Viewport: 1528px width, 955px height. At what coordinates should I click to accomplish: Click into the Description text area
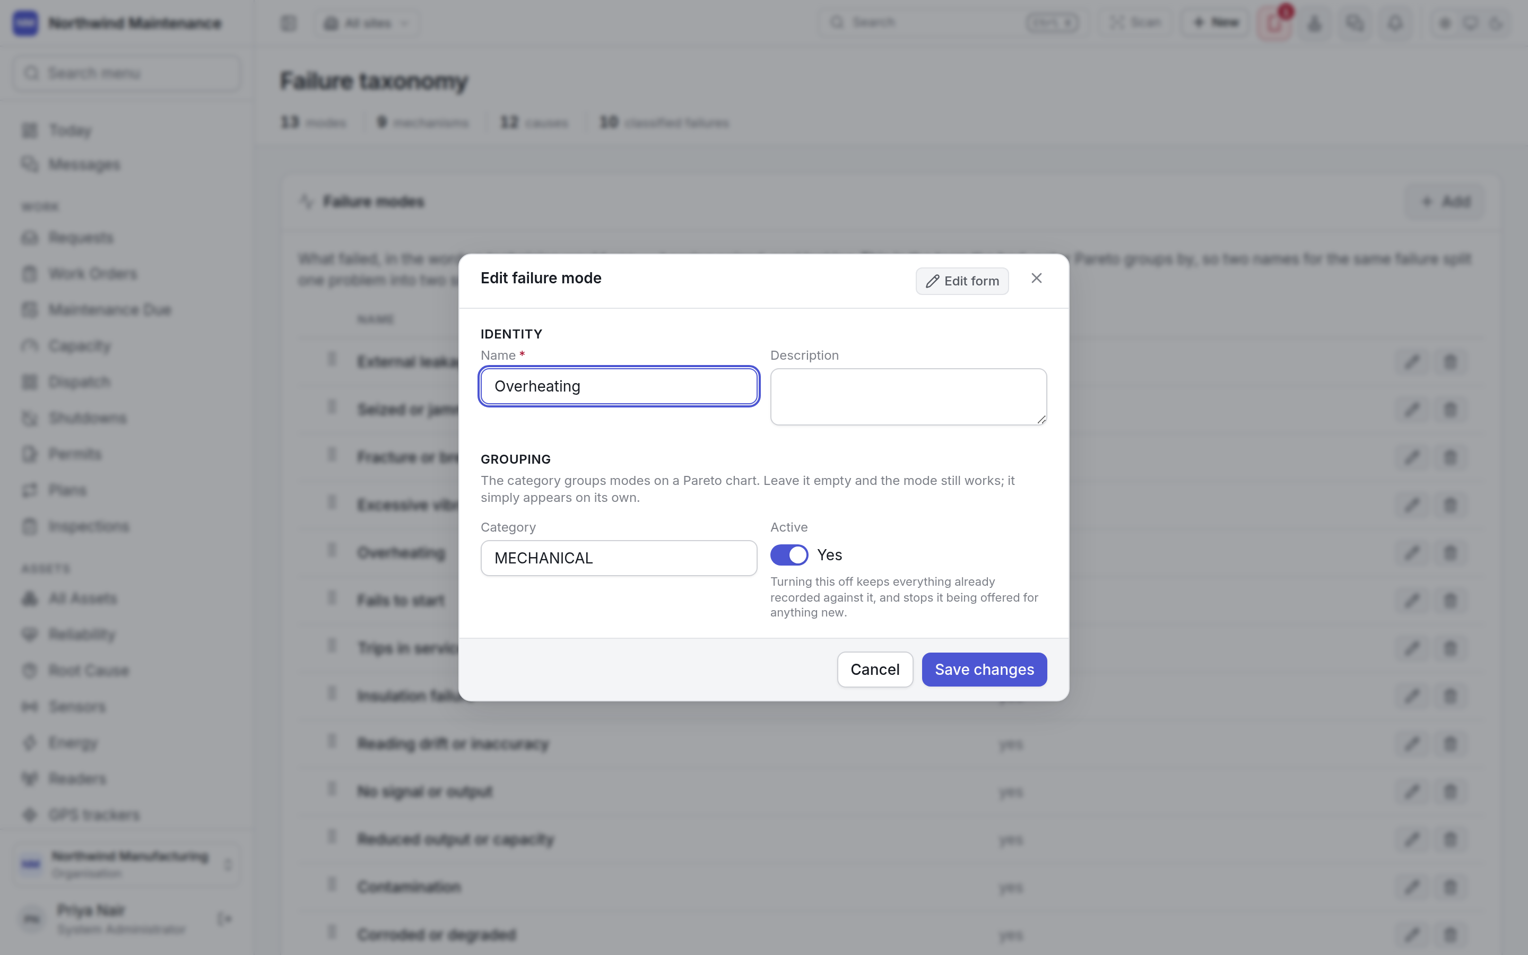tap(908, 397)
